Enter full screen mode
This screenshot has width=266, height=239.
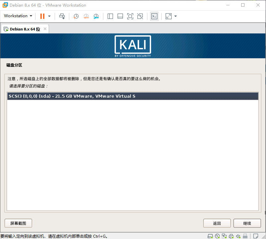pyautogui.click(x=130, y=16)
